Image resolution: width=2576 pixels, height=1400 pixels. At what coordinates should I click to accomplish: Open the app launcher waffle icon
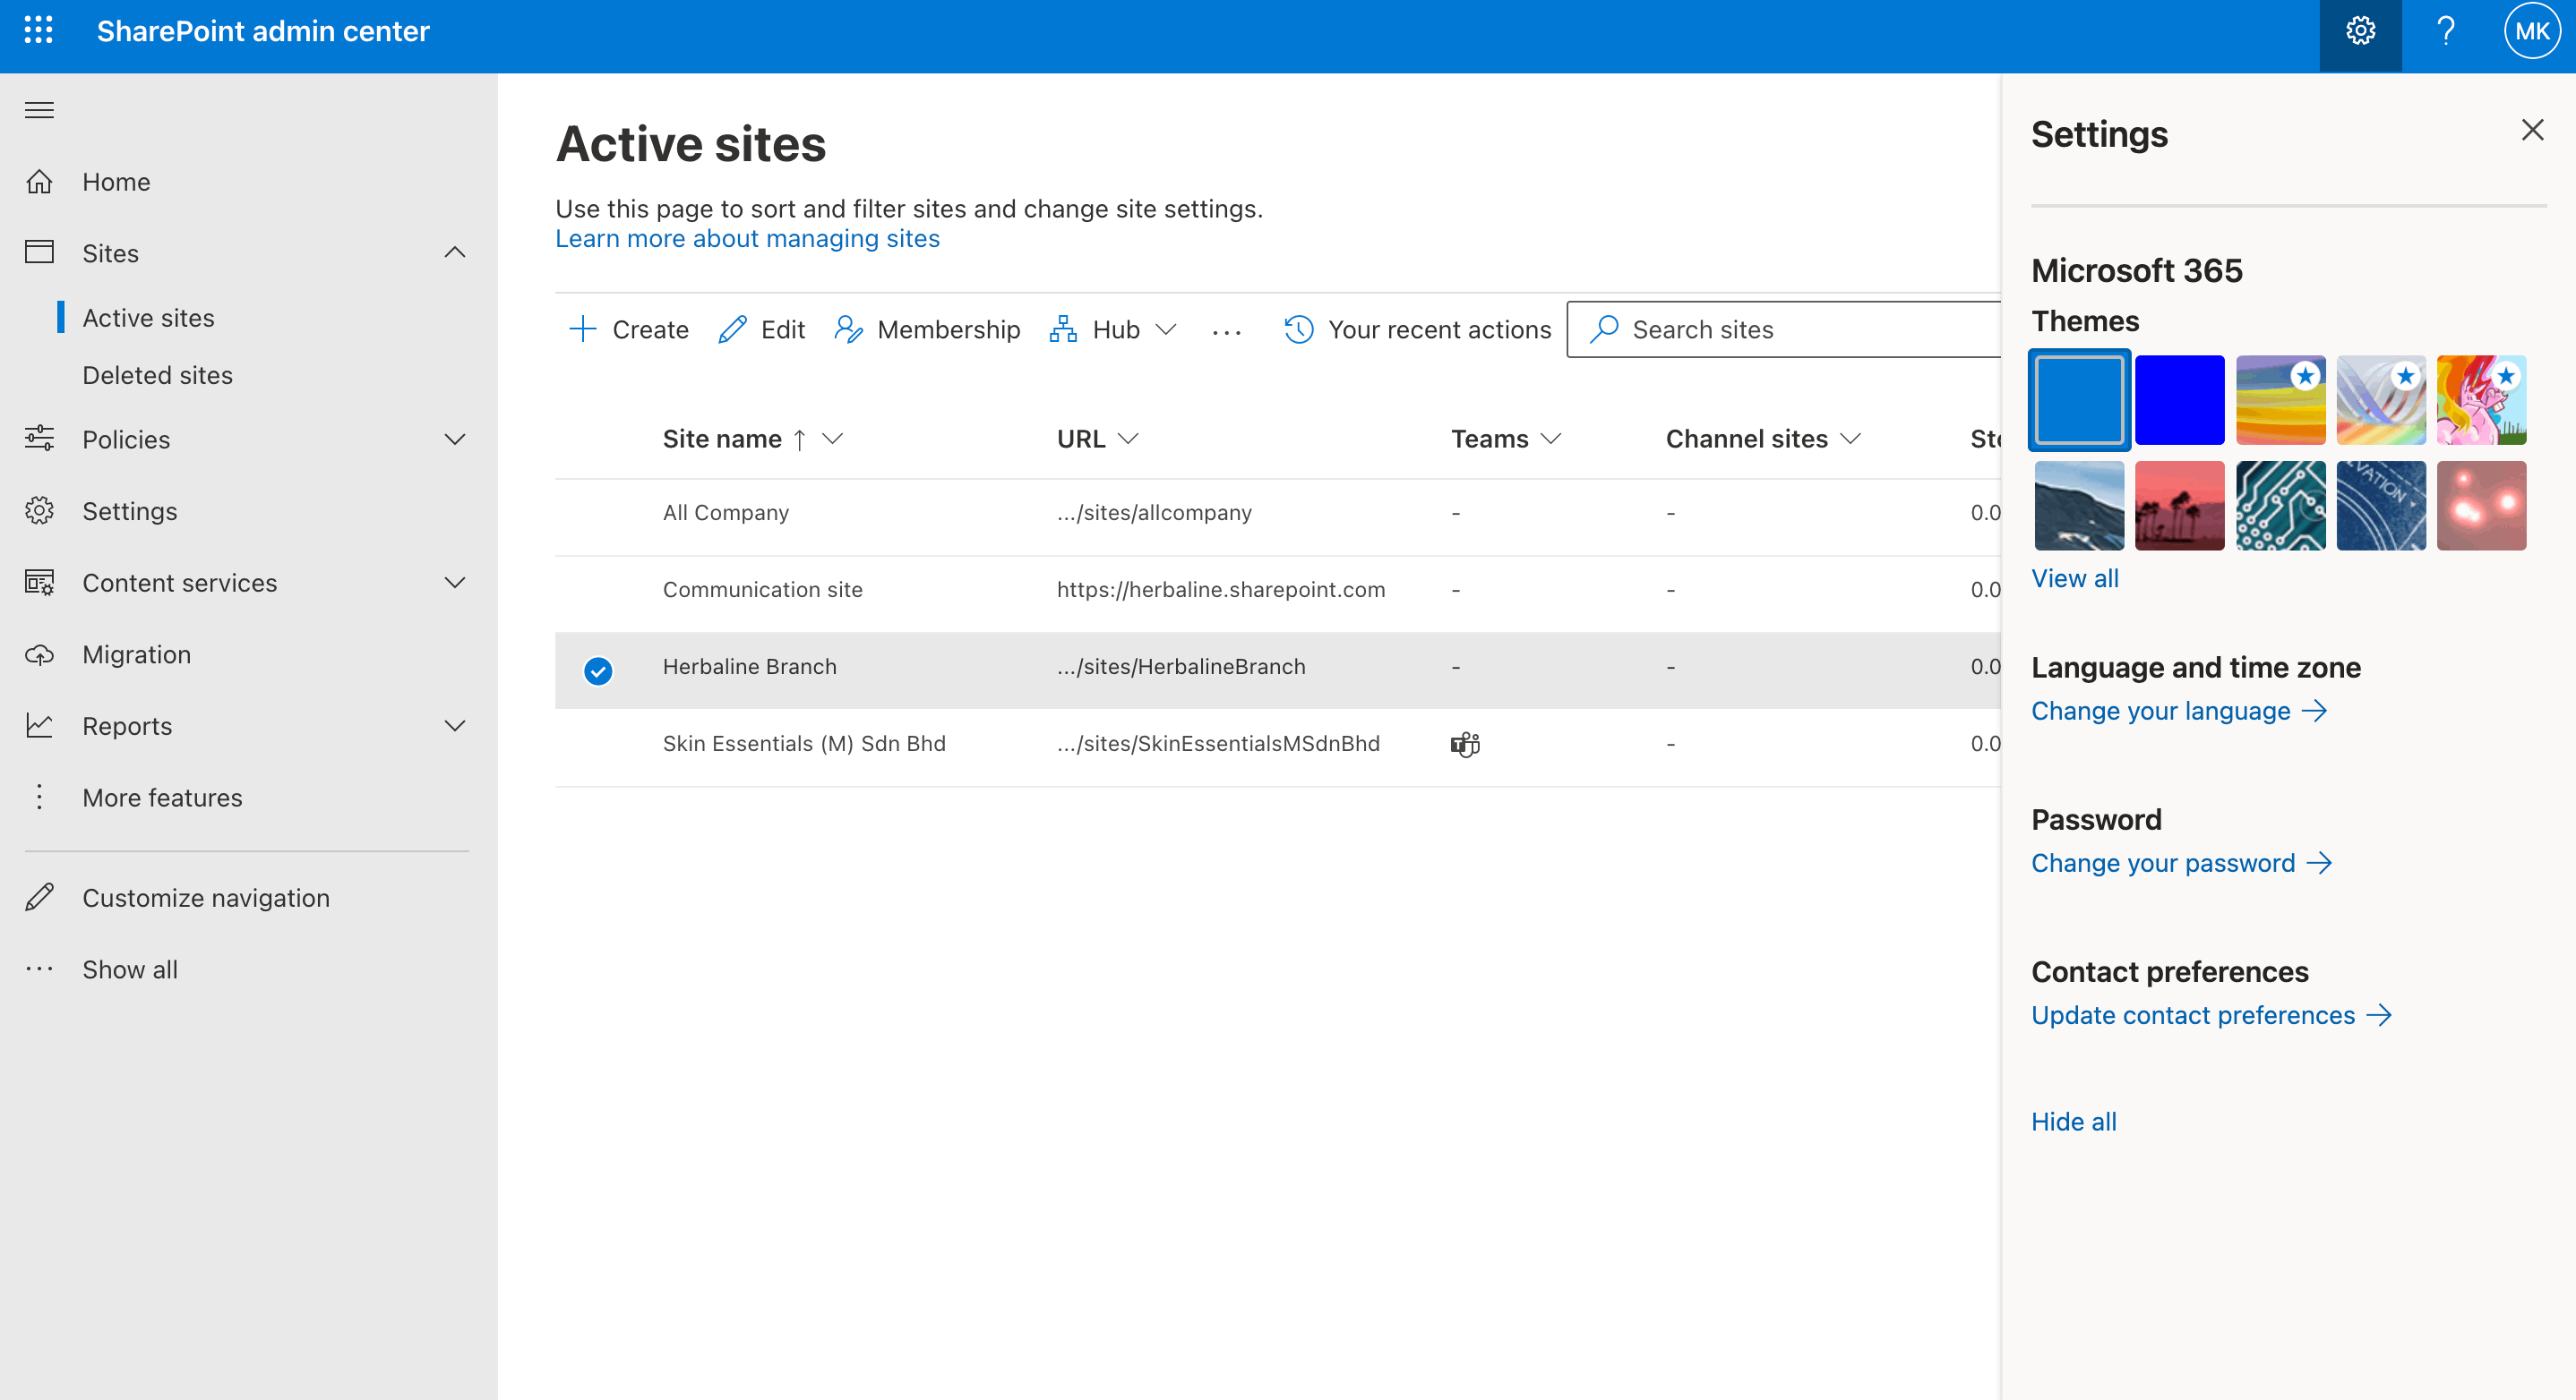pyautogui.click(x=39, y=31)
